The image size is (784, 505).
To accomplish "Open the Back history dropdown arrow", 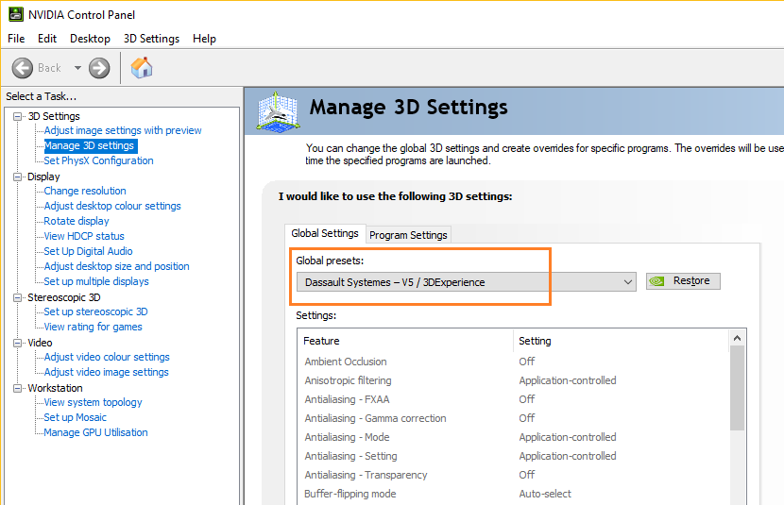I will coord(77,68).
